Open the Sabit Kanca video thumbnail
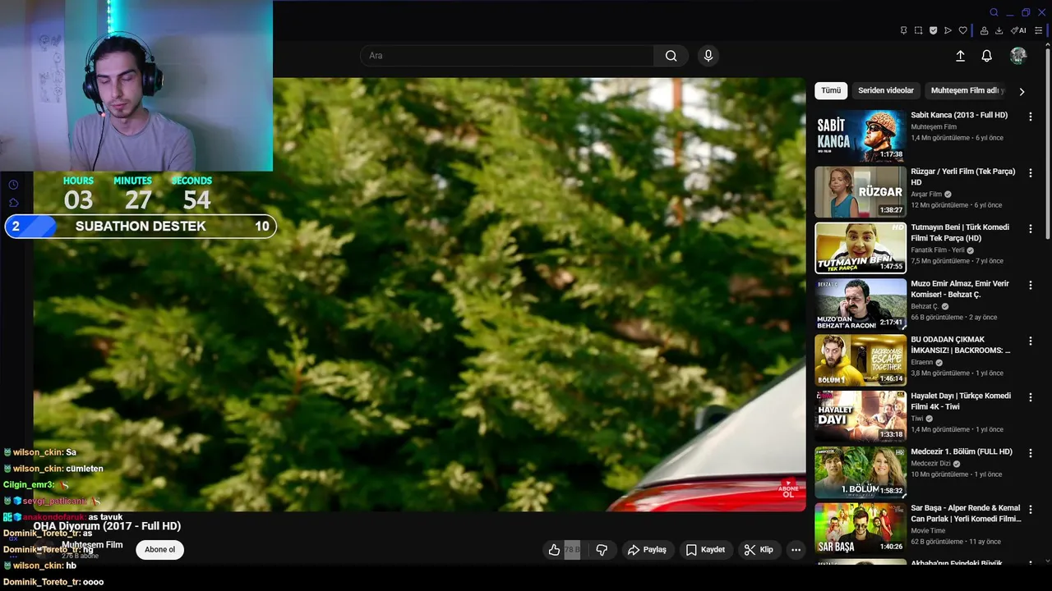This screenshot has width=1052, height=591. 861,135
